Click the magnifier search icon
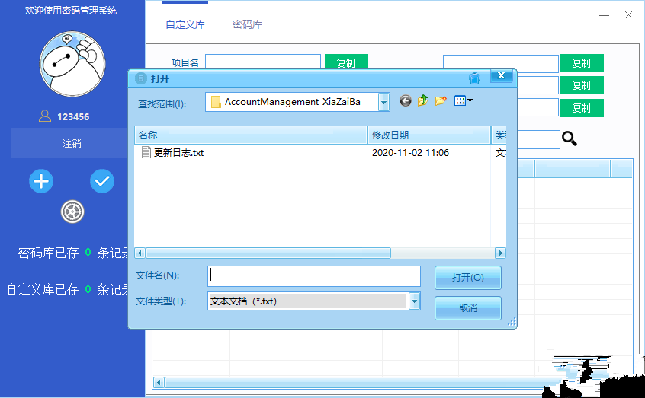The height and width of the screenshot is (398, 645). 570,139
